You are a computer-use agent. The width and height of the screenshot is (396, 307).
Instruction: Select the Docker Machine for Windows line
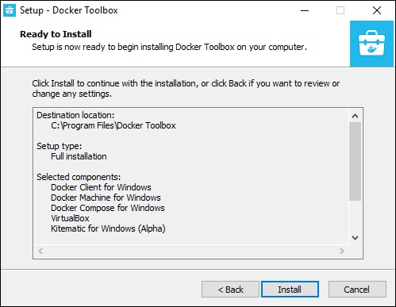coord(106,198)
